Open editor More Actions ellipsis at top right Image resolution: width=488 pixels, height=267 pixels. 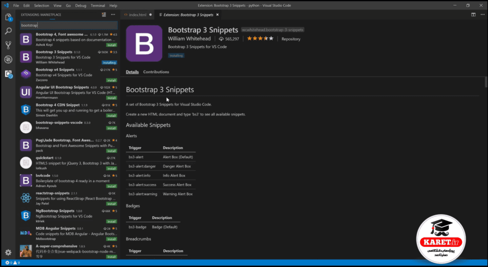pos(482,15)
